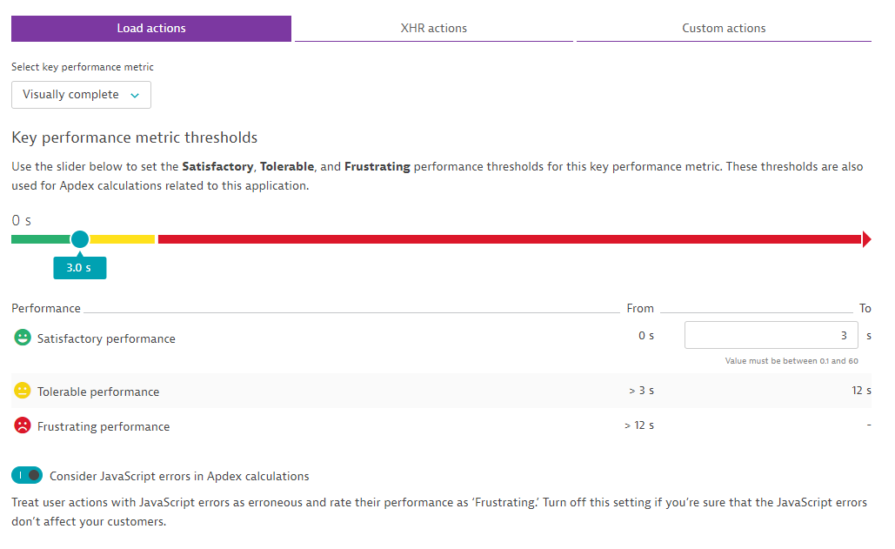This screenshot has width=895, height=549.
Task: Click the 3.0 s slider value tooltip
Action: (79, 268)
